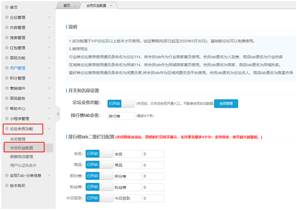Expand the 帮助中心 menu chevron
Screen dimensions: 297x210
click(49, 108)
